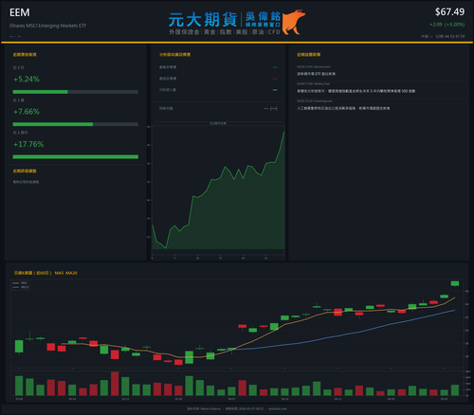The image size is (474, 415).
Task: Click the 52-week range text 44.52-67.59
Action: tap(450, 36)
